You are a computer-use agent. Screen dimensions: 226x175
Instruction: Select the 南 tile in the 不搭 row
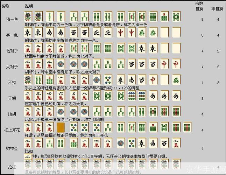coord(132,80)
